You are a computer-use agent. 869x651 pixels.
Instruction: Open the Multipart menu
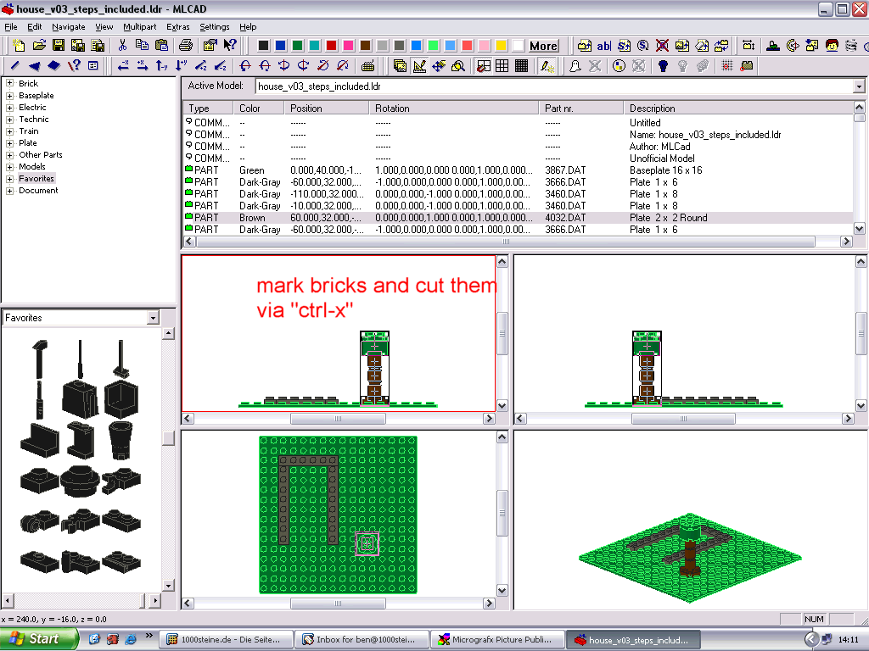point(140,26)
